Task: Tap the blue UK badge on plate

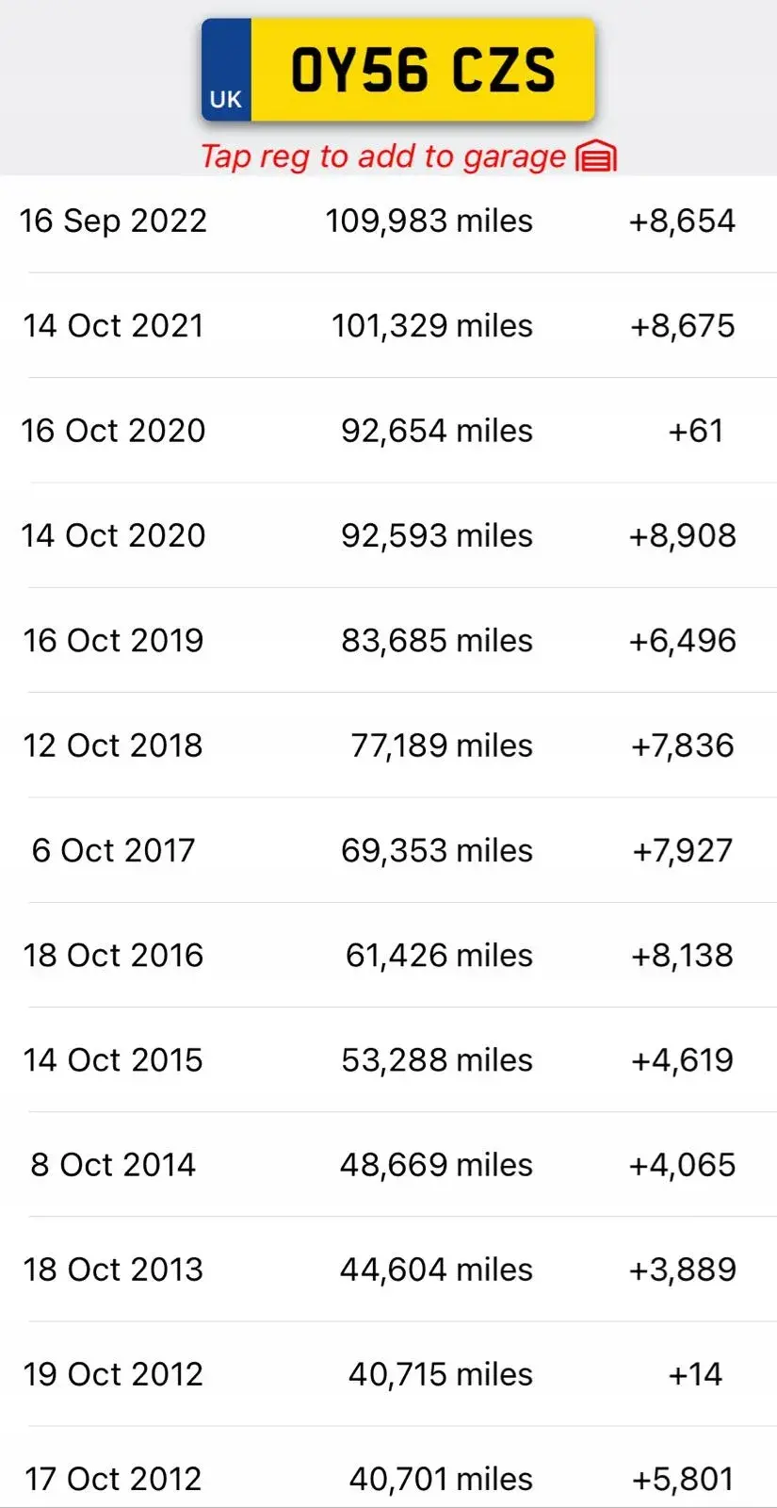Action: coord(226,71)
